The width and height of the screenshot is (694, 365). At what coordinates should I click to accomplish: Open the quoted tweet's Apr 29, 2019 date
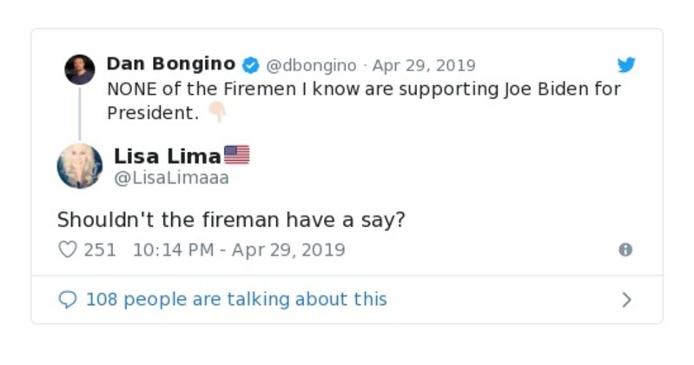click(x=424, y=66)
